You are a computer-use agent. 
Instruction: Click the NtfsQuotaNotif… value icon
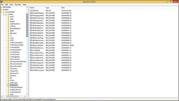(x=31, y=45)
